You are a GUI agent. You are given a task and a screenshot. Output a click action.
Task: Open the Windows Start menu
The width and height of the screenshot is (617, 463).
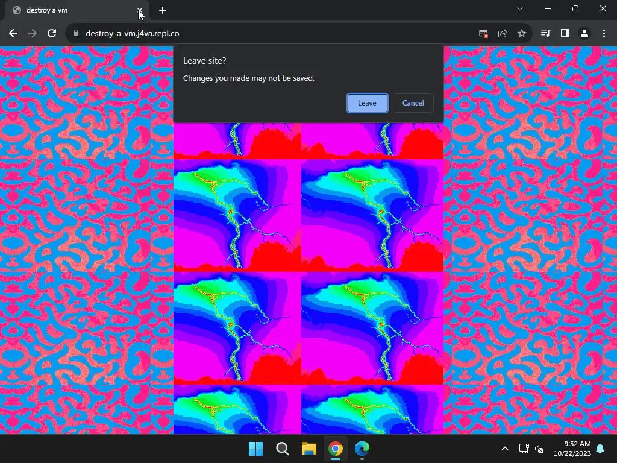point(255,449)
